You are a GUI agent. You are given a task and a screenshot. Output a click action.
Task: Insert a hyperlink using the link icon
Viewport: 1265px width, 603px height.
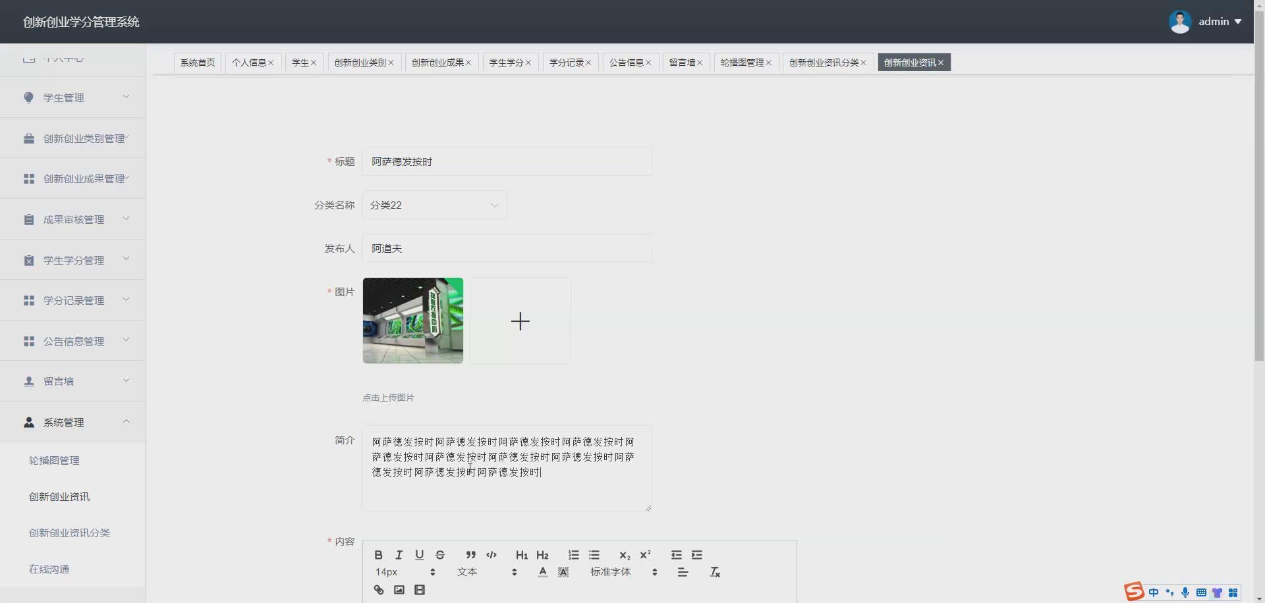pyautogui.click(x=378, y=589)
